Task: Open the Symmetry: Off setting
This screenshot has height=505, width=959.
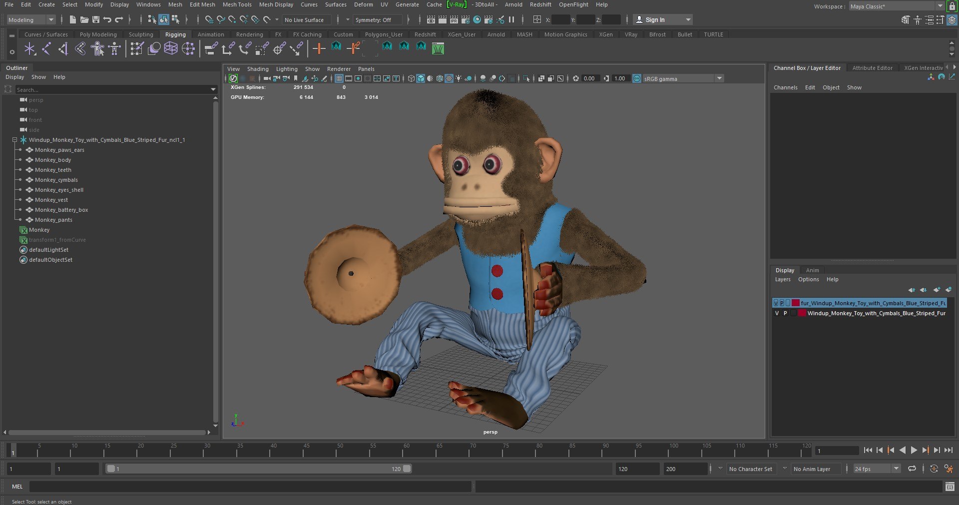Action: click(x=378, y=20)
